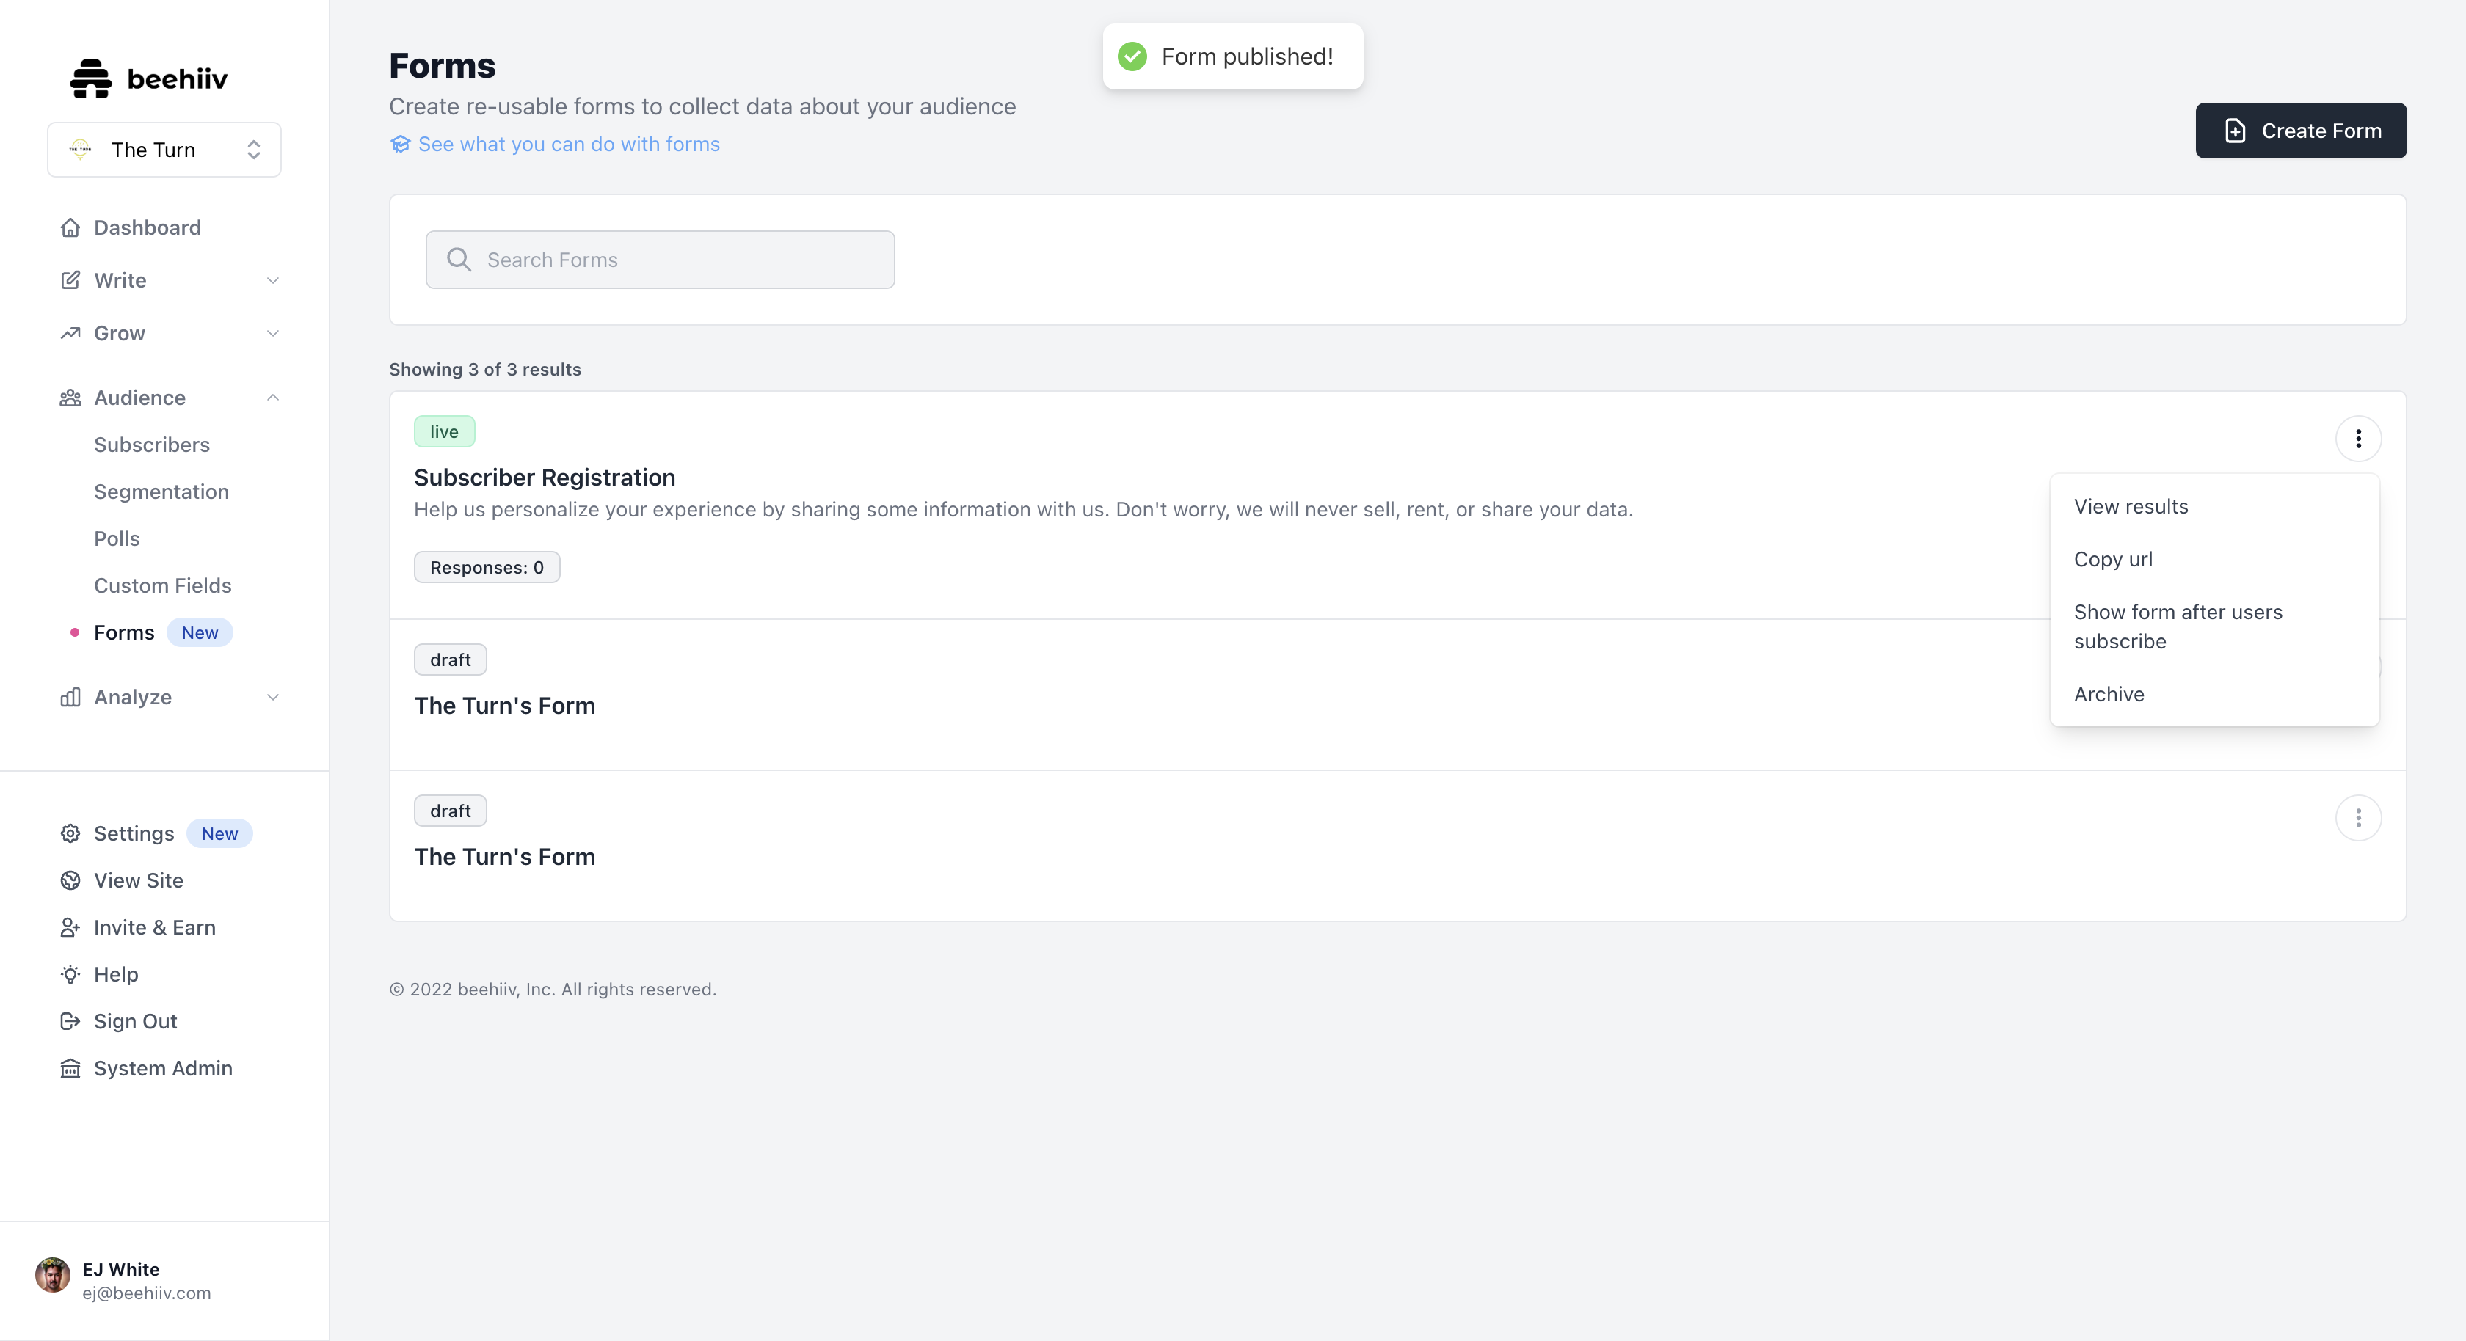Click the New badge next to Settings
The image size is (2466, 1341).
click(219, 833)
